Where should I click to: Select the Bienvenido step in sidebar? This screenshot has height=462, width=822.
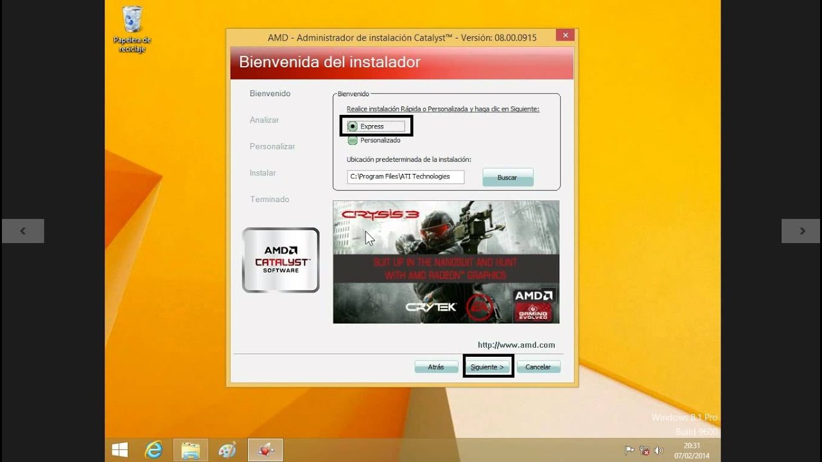(x=270, y=94)
